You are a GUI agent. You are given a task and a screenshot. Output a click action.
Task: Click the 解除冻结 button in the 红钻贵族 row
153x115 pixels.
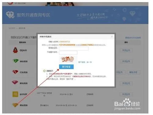click(133, 72)
